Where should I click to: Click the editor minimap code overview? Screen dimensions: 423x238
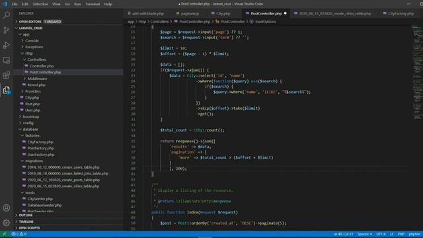coord(417,73)
